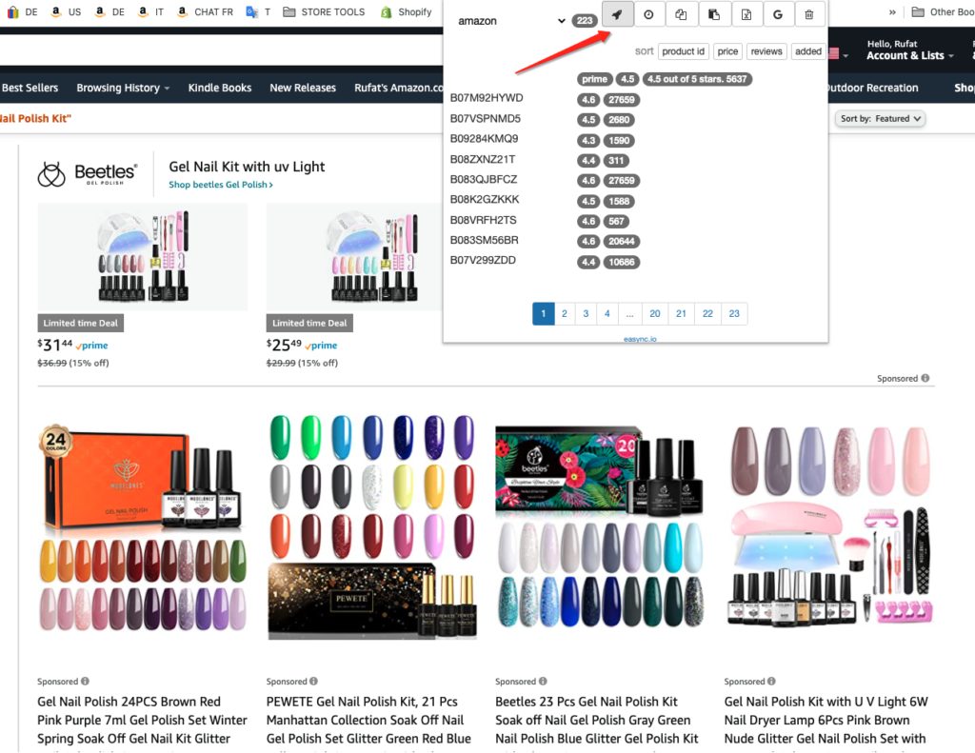The width and height of the screenshot is (975, 753).
Task: Open the Rufat's Amazon.com nav item
Action: click(398, 88)
